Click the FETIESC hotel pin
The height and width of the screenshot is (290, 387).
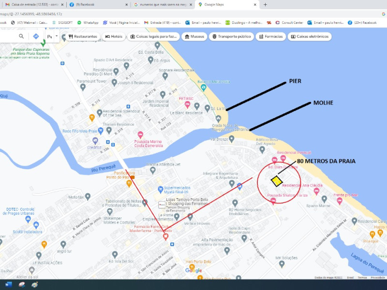tap(187, 105)
